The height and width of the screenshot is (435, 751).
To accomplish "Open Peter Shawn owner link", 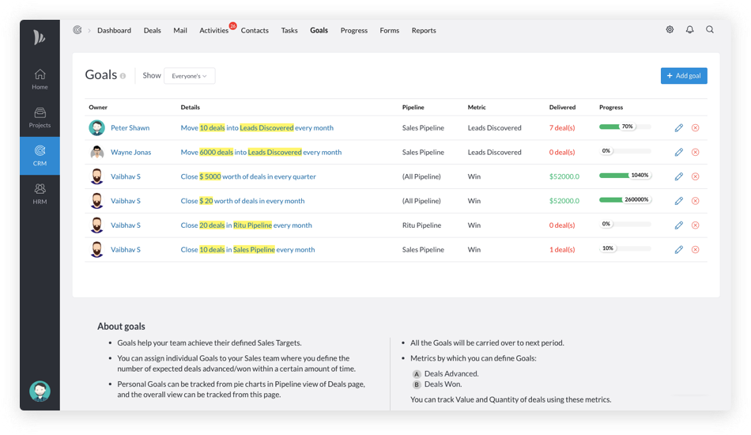I will (x=130, y=128).
